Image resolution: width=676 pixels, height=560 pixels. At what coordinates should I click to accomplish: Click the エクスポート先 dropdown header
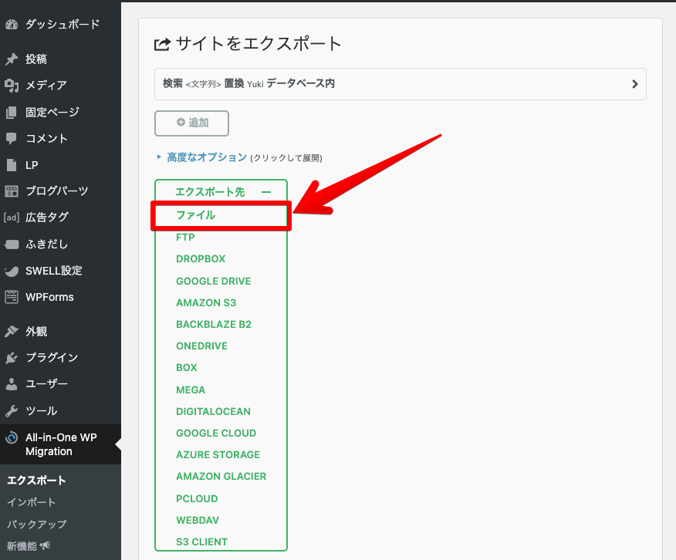[x=221, y=192]
